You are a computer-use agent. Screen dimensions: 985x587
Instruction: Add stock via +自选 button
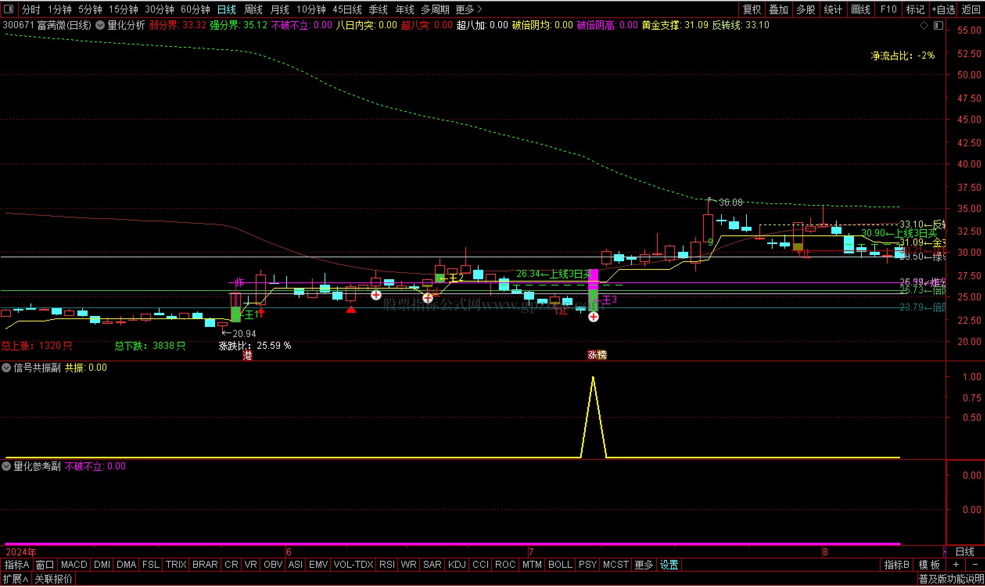pos(943,9)
